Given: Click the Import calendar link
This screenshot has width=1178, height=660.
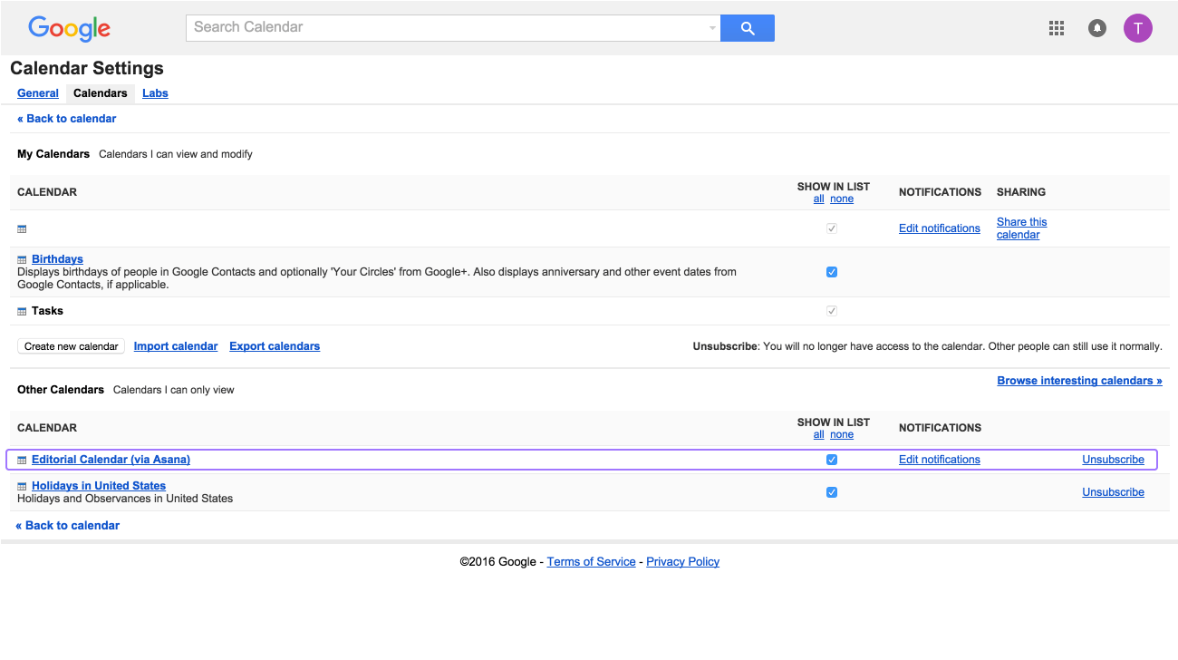Looking at the screenshot, I should 176,346.
